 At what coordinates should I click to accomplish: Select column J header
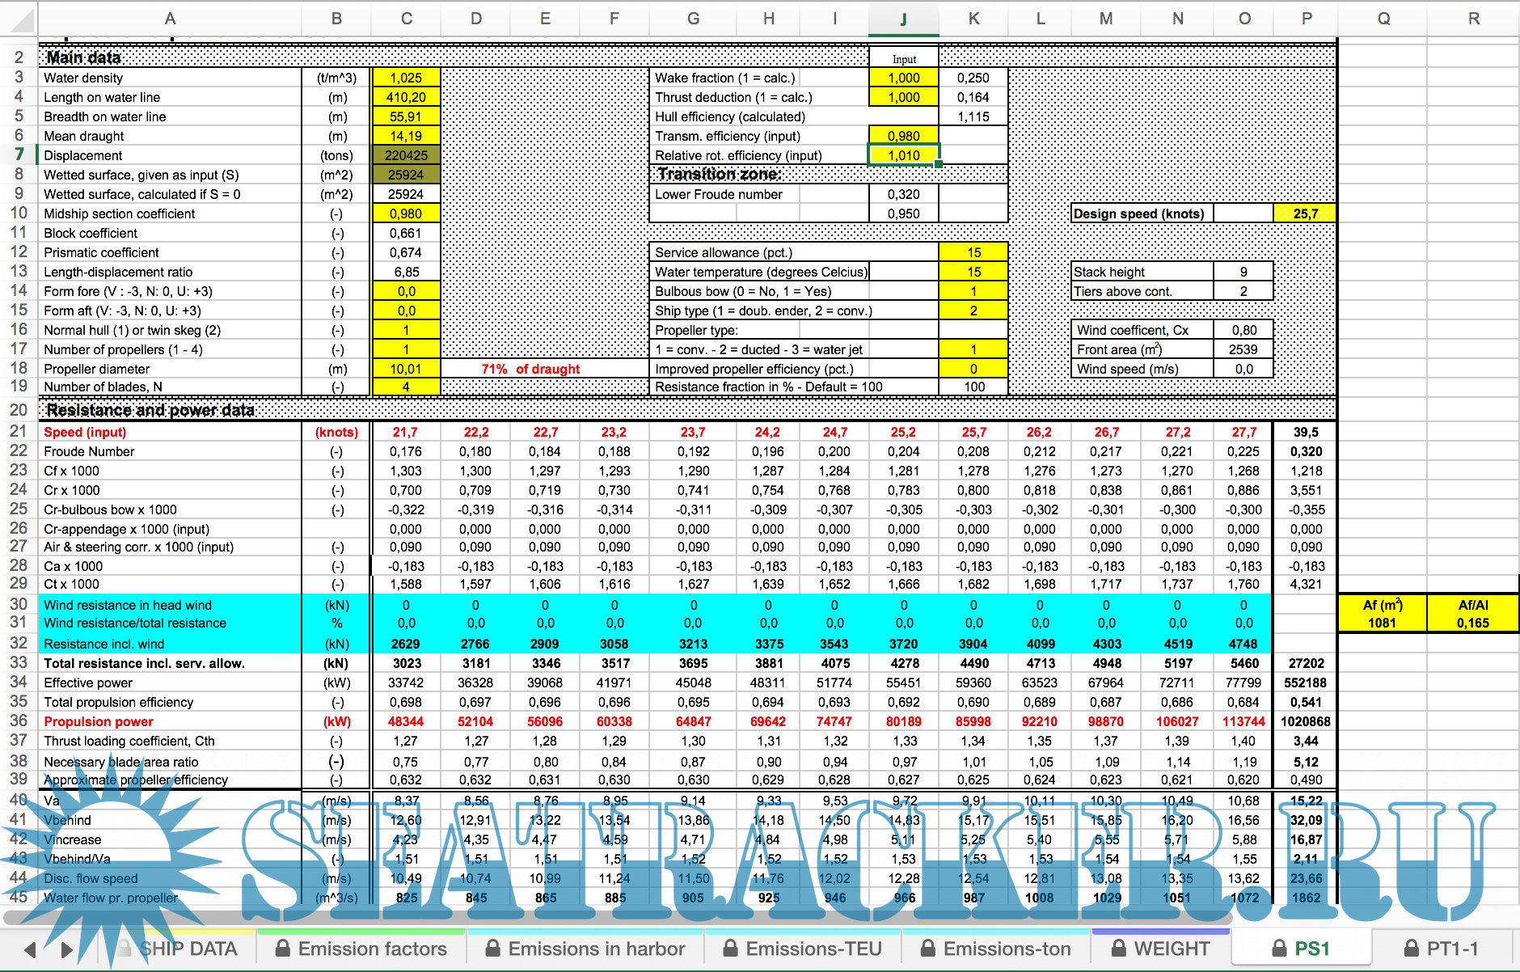pos(903,19)
